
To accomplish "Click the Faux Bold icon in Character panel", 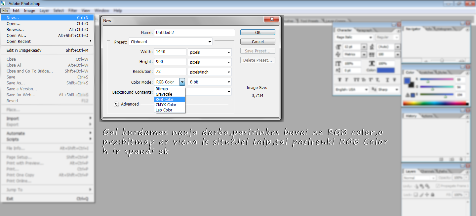I will point(340,80).
